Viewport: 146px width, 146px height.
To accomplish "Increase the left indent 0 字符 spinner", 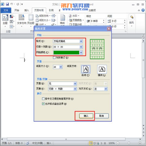I will pos(104,20).
